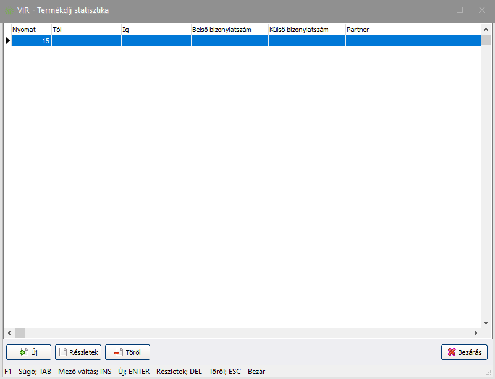The width and height of the screenshot is (495, 379).
Task: Click the Külső bizonylatszám column header
Action: point(307,29)
